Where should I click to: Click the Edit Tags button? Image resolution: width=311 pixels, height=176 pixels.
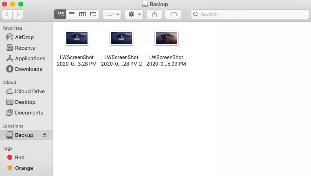(173, 14)
